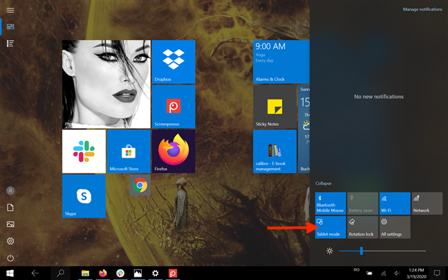The height and width of the screenshot is (280, 448).
Task: Launch the Screenpresso tile
Action: pos(174,106)
